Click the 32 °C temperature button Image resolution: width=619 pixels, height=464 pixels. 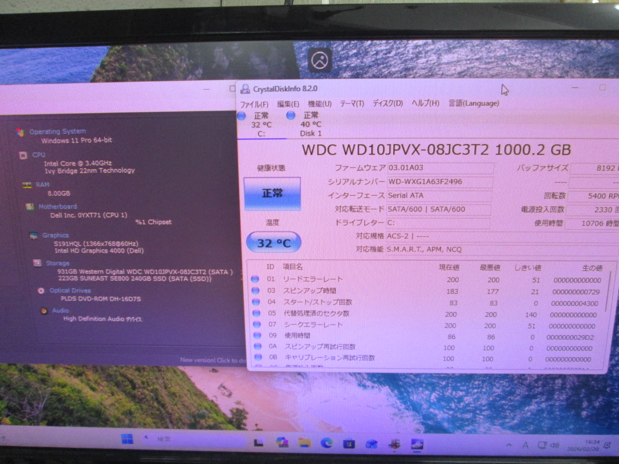[x=274, y=243]
